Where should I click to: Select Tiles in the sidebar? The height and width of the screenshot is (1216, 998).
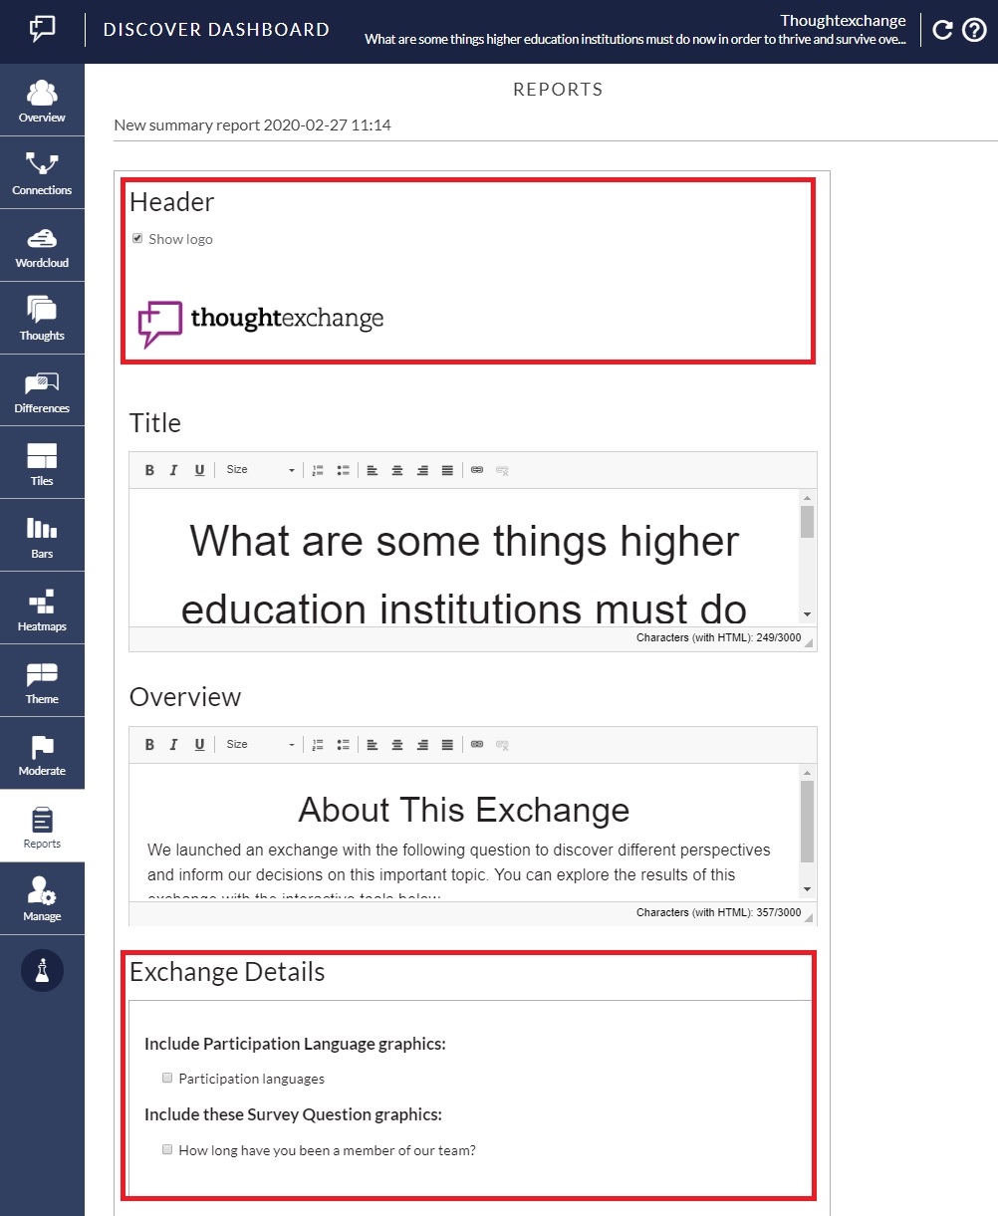(42, 464)
